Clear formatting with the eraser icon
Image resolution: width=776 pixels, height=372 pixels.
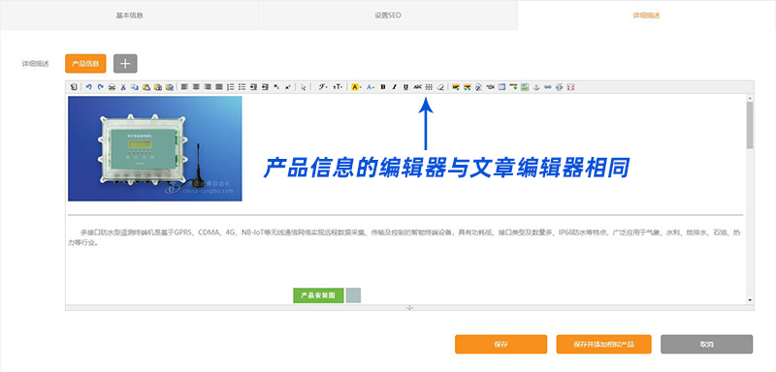point(440,87)
